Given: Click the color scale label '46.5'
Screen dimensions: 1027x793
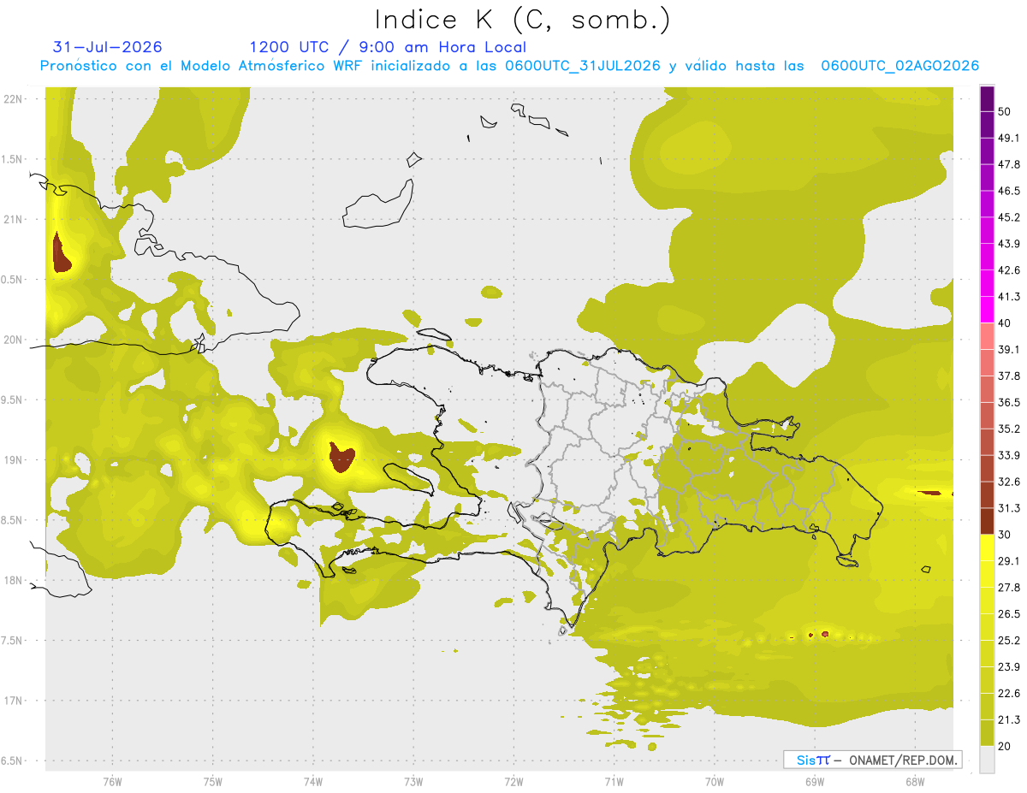Looking at the screenshot, I should pos(1009,191).
